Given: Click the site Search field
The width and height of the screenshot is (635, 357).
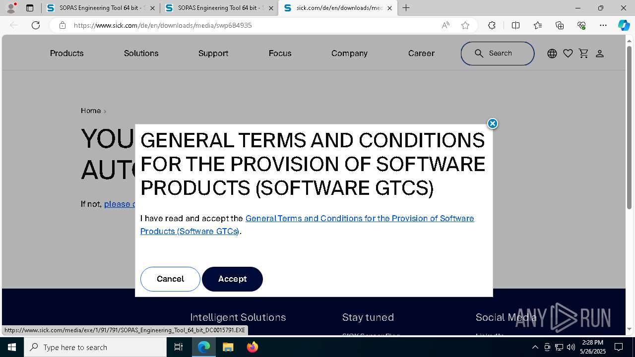Looking at the screenshot, I should 498,53.
